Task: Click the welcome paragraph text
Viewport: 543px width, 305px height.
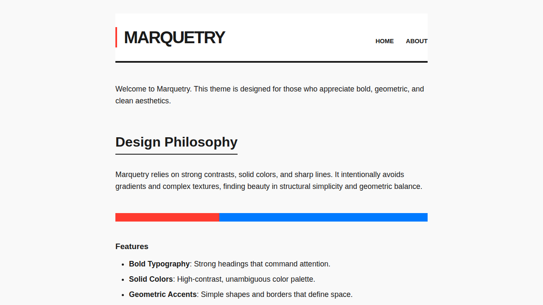Action: click(270, 94)
